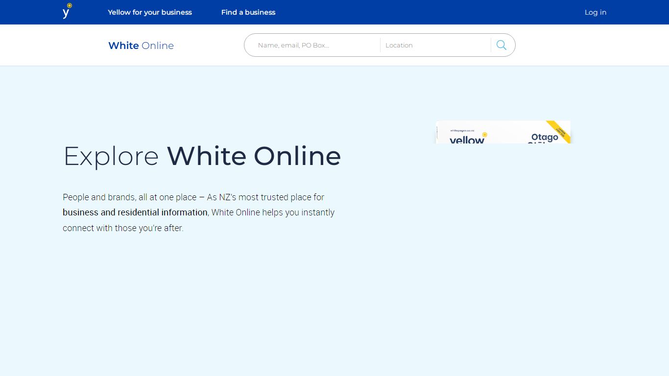Screen dimensions: 669x376
Task: Click the Log in link
Action: pyautogui.click(x=596, y=12)
